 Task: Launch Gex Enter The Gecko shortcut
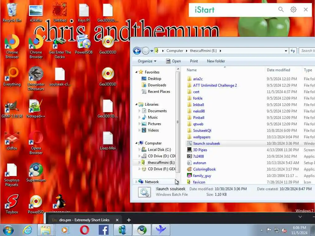pos(60,48)
